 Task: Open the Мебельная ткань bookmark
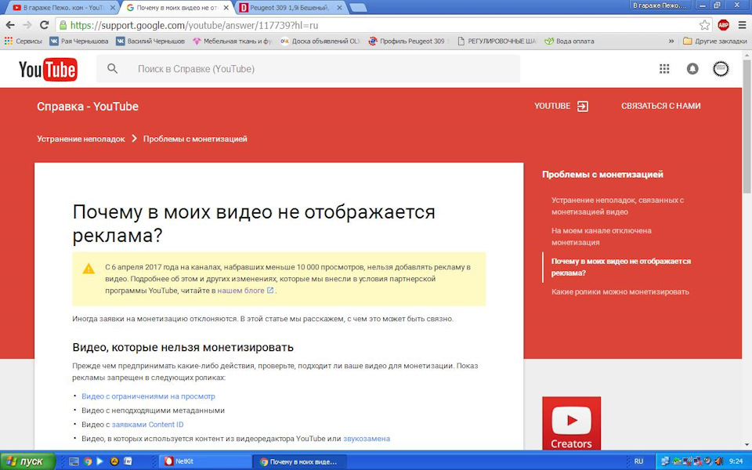coord(233,42)
